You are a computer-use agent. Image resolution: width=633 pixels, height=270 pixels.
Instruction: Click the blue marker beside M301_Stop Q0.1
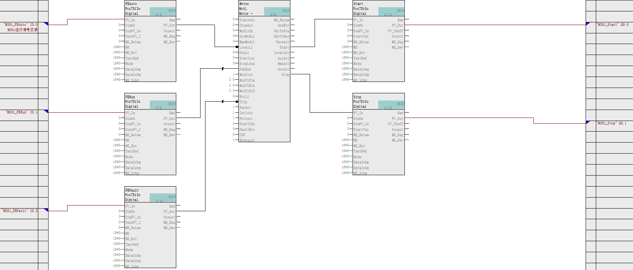pos(588,122)
